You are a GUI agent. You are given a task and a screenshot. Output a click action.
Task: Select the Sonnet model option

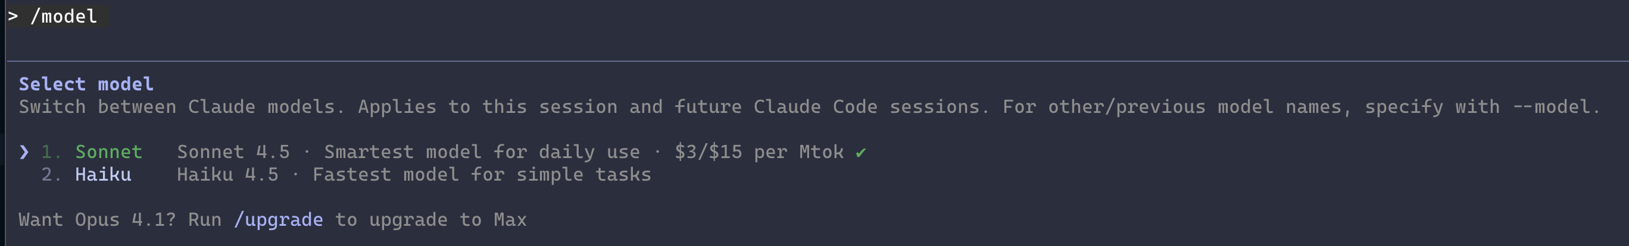tap(108, 152)
